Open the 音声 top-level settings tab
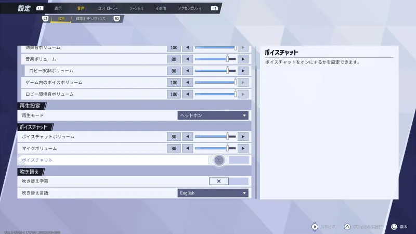416x234 pixels. [x=81, y=8]
